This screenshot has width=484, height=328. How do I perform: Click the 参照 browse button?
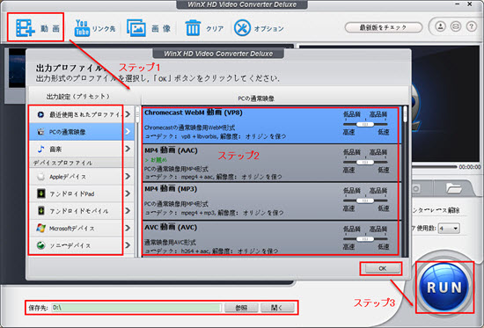point(241,308)
